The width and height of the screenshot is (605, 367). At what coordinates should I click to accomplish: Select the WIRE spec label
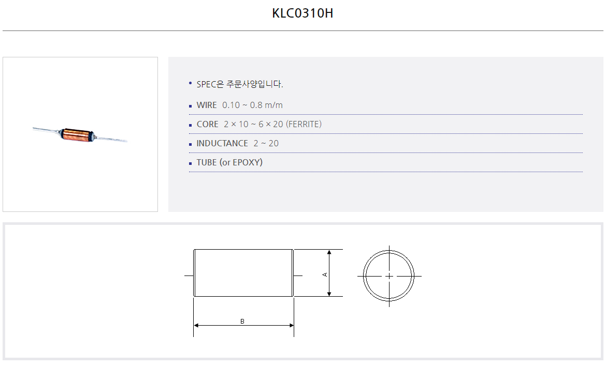[x=207, y=105]
